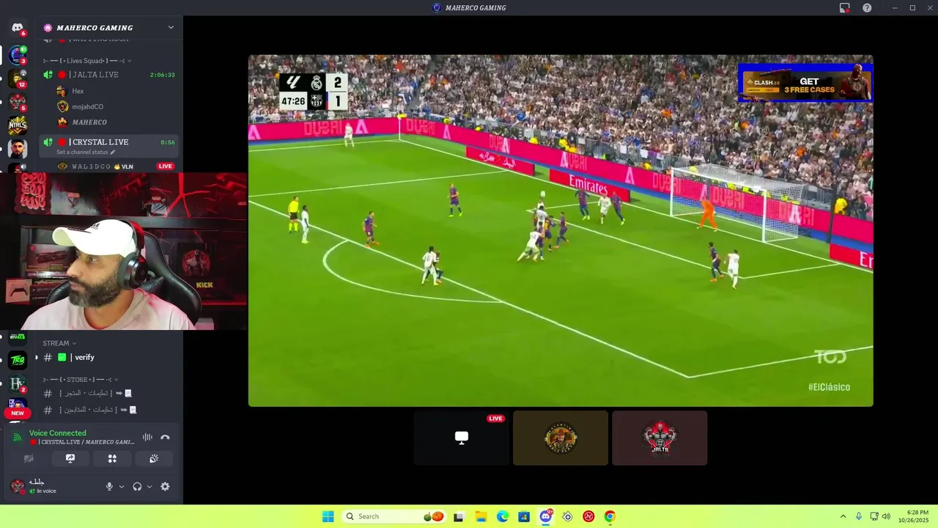Open the taskbar volume control icon
The height and width of the screenshot is (528, 938).
pos(886,516)
